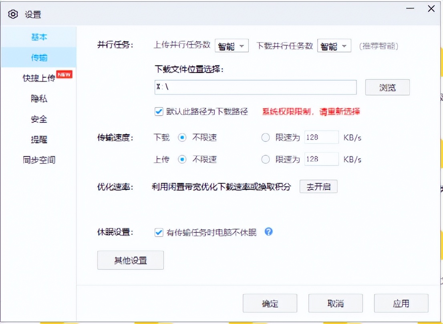Switch to the 基本 settings tab
Viewport: 443px width, 324px height.
tap(39, 37)
